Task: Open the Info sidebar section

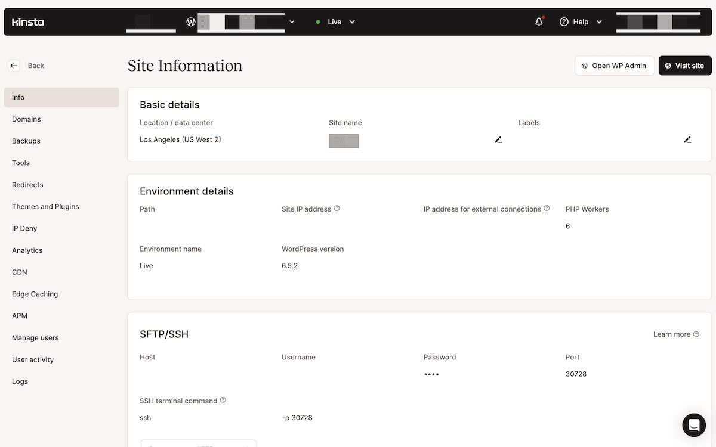Action: coord(61,97)
